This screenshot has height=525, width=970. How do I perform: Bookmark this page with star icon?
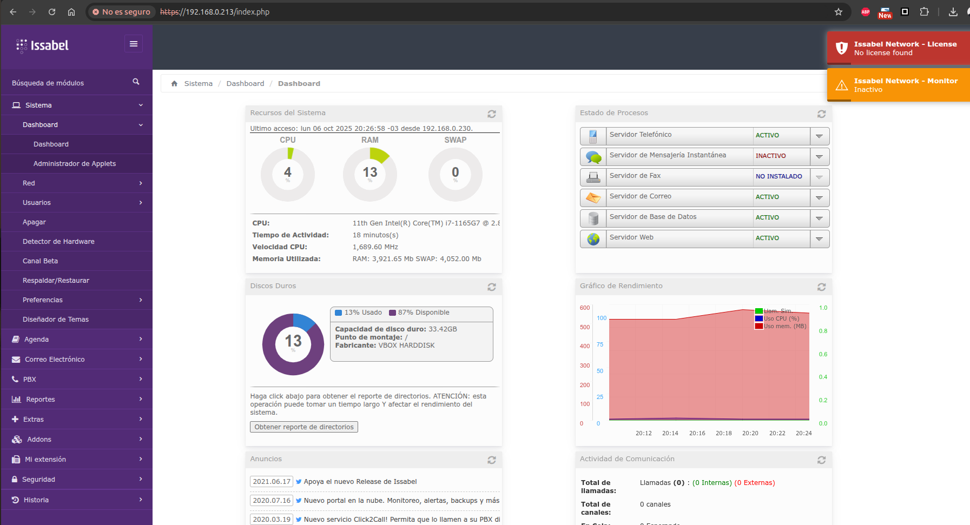pos(839,12)
